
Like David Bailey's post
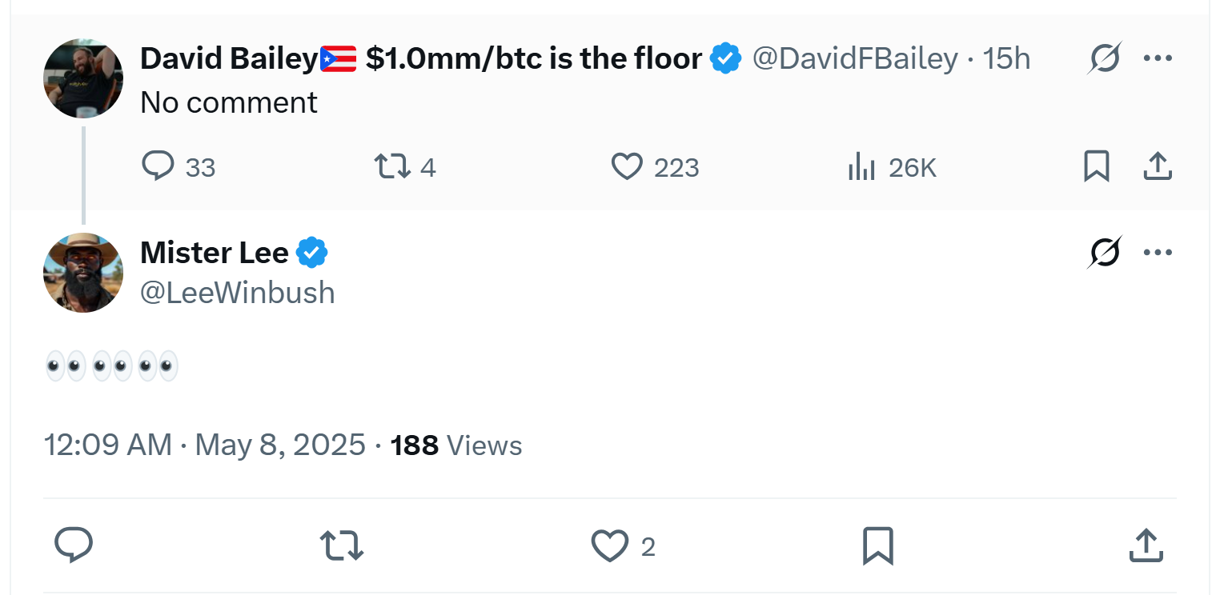[x=627, y=166]
